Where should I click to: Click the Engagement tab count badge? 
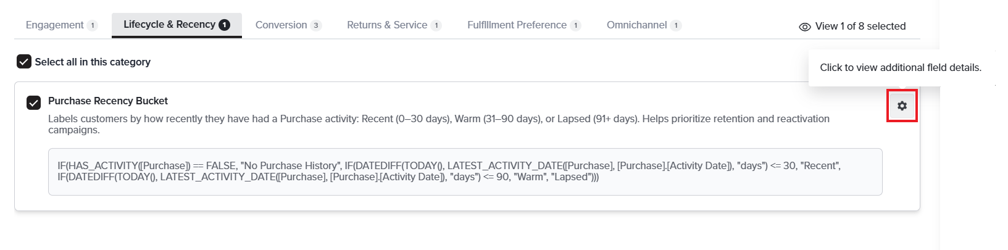click(92, 25)
